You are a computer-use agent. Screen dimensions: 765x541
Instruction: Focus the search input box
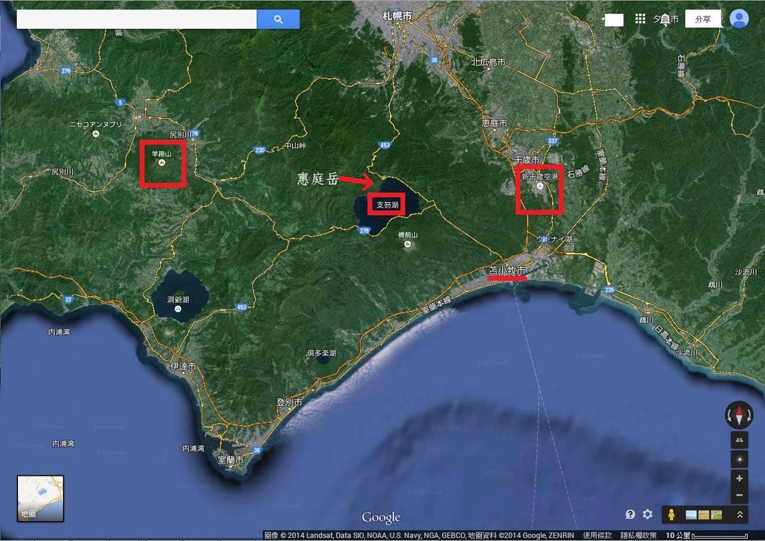136,19
